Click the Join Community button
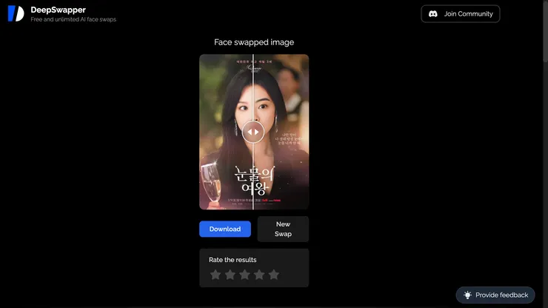The image size is (548, 308). (461, 14)
